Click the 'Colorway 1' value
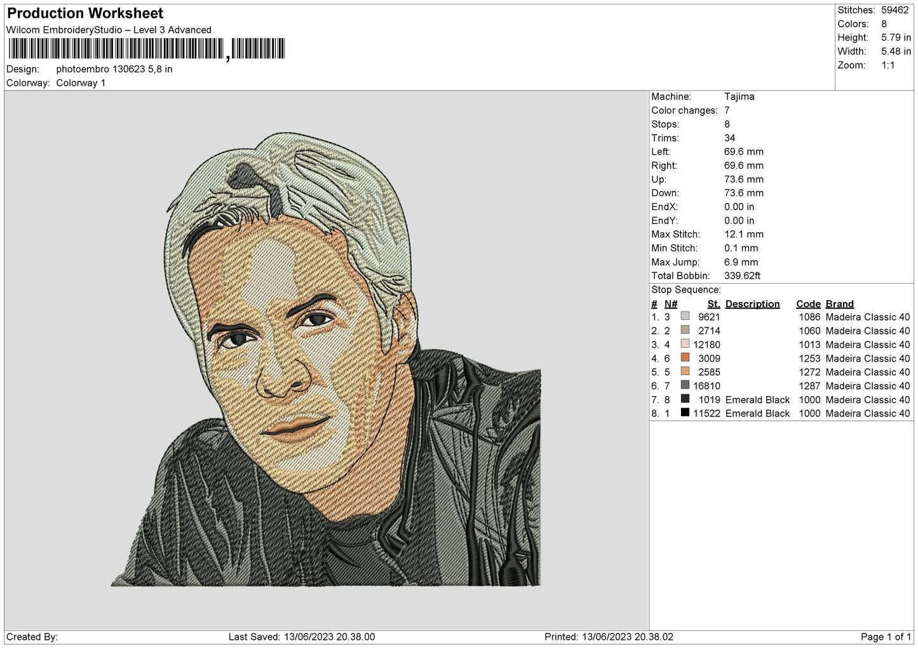 [81, 83]
